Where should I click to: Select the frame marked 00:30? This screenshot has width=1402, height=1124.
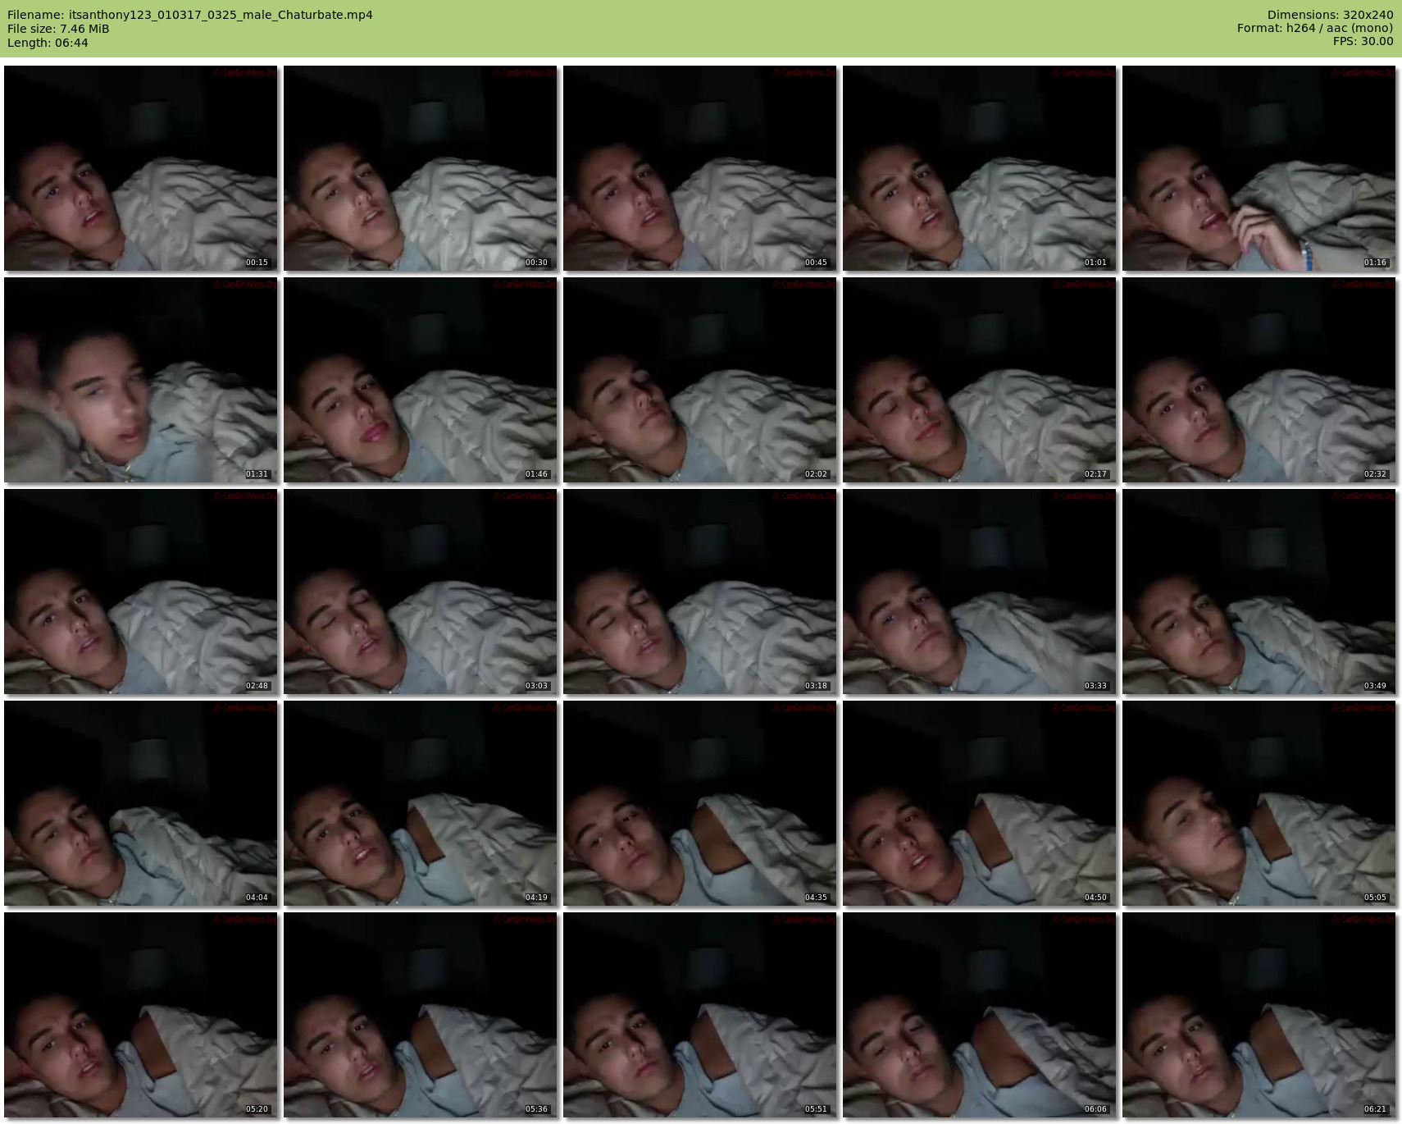click(420, 168)
